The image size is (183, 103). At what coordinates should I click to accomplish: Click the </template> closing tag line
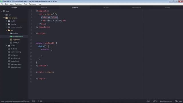click(43, 27)
